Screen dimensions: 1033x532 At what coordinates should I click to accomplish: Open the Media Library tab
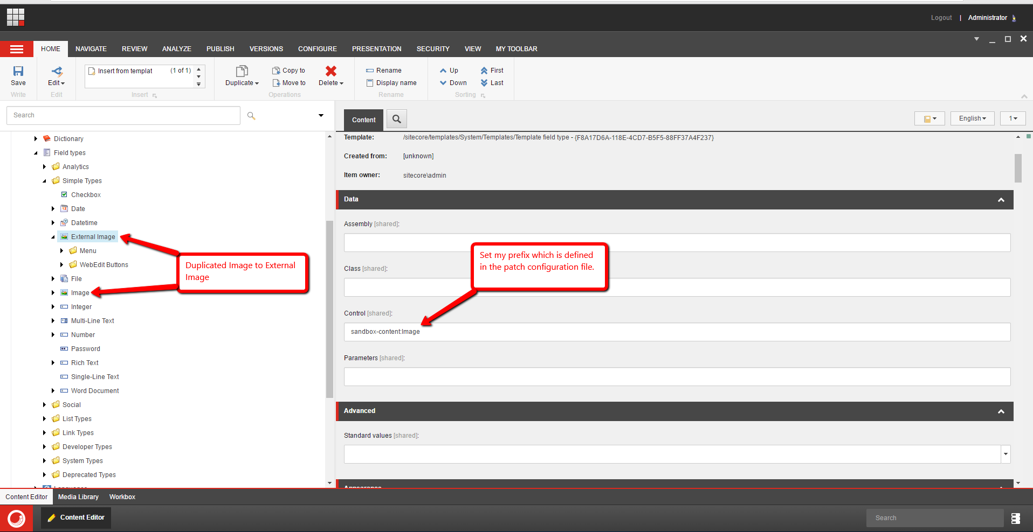tap(78, 497)
